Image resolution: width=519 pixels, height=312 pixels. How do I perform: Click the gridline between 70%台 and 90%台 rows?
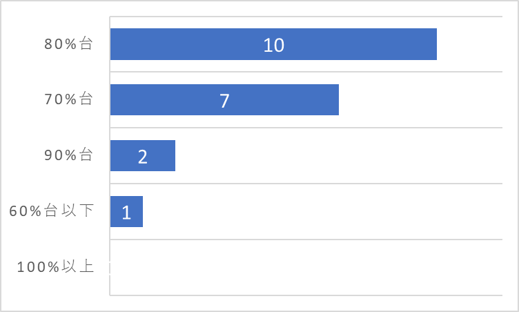tap(306, 128)
